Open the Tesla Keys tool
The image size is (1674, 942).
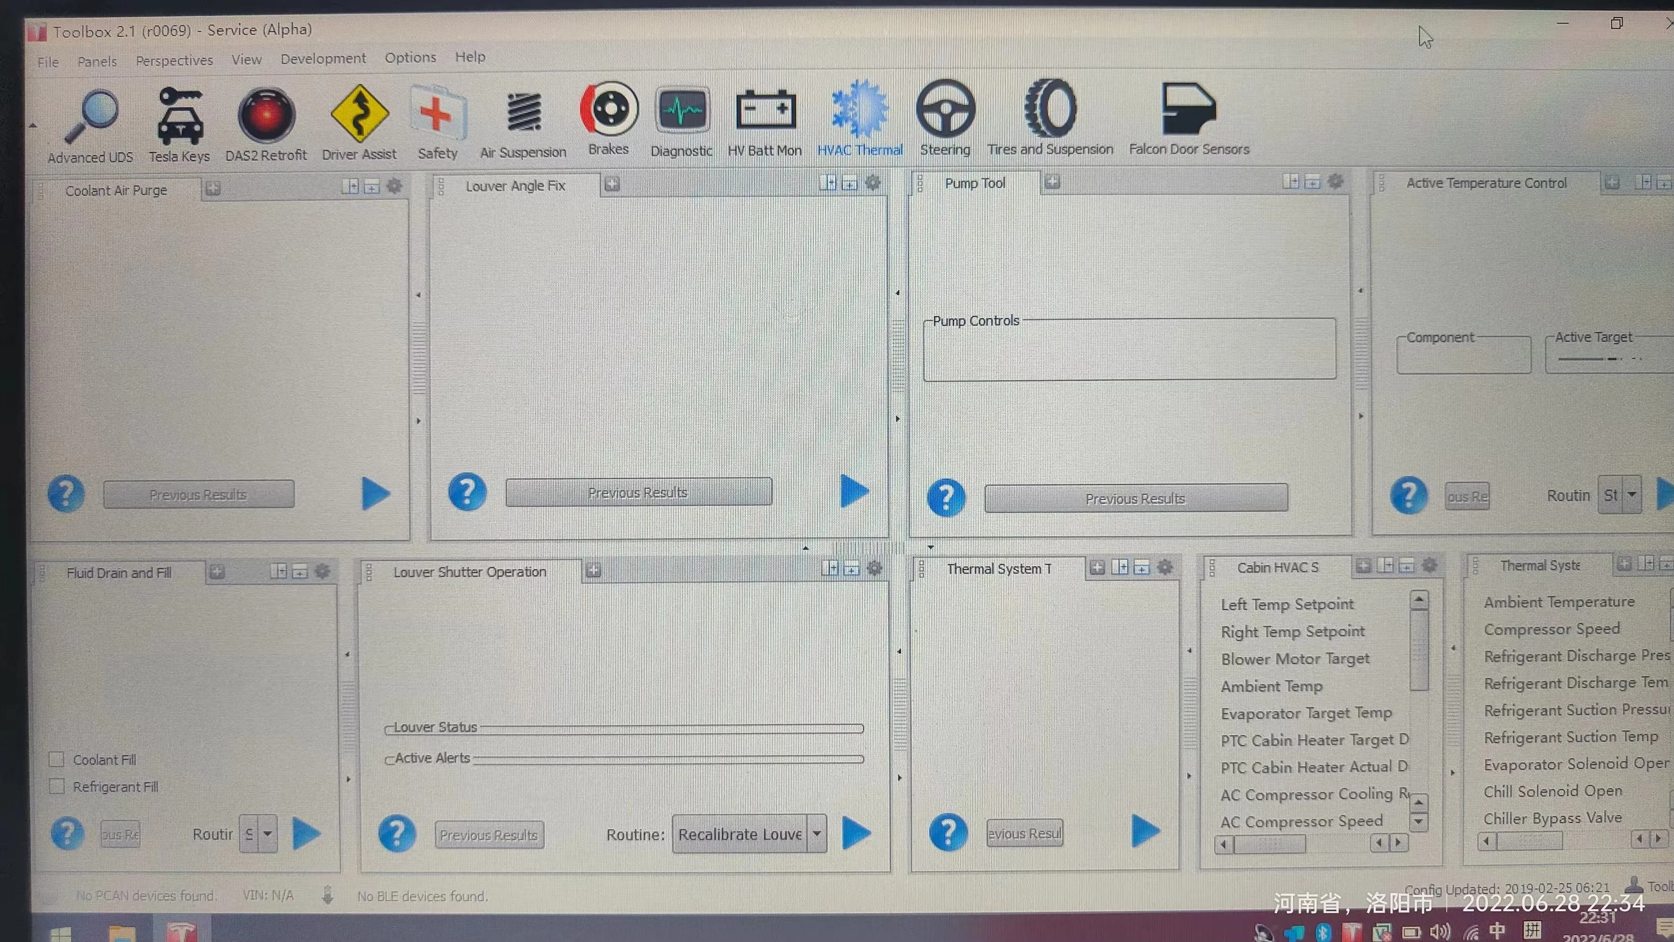pos(179,125)
